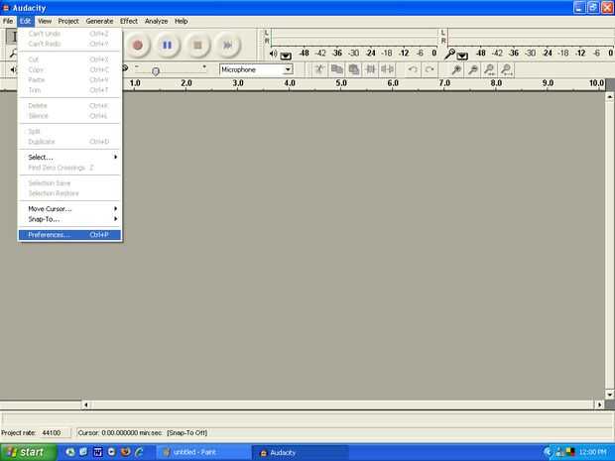The height and width of the screenshot is (461, 615).
Task: Click the vertical scrollbar down arrow
Action: click(609, 395)
